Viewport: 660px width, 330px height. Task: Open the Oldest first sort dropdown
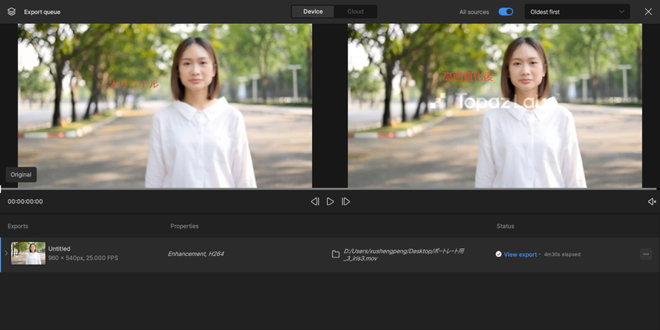coord(577,12)
